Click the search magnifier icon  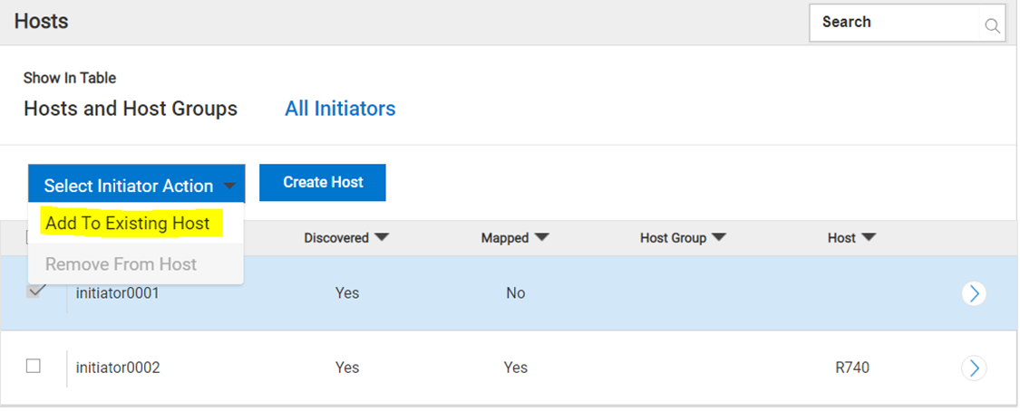click(992, 25)
